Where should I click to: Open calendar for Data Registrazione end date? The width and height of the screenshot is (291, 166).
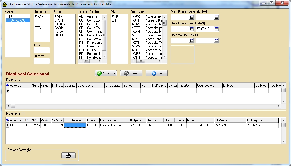tap(216, 17)
